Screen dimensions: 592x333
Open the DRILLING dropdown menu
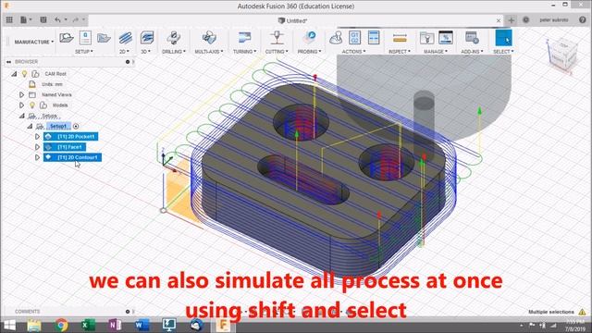click(x=174, y=52)
